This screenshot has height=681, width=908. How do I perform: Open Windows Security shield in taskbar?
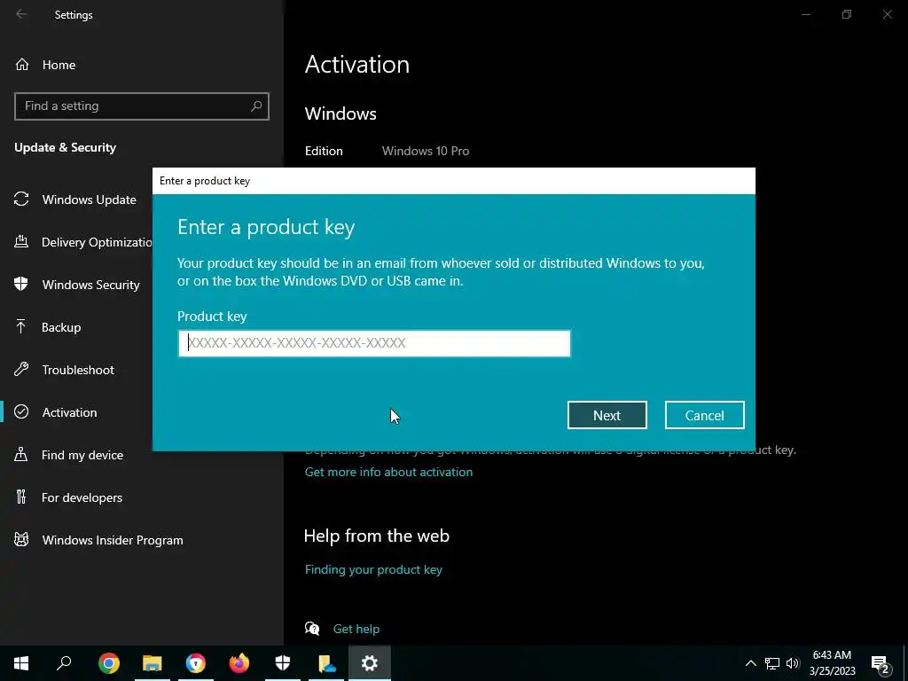(x=283, y=663)
